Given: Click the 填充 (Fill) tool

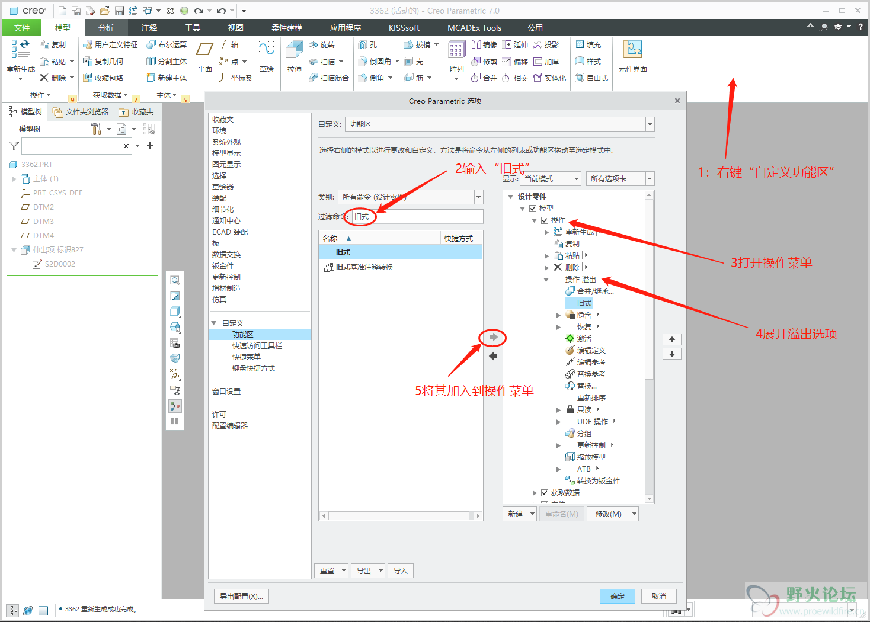Looking at the screenshot, I should pos(588,45).
